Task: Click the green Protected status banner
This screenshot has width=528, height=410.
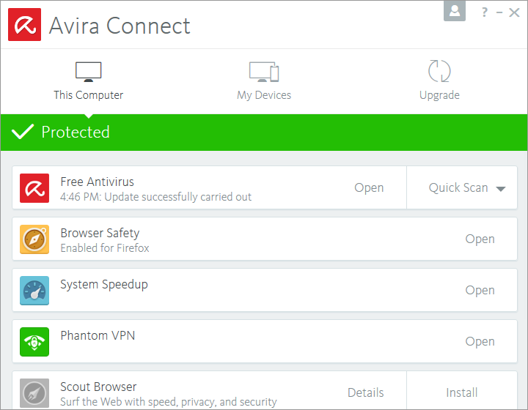Action: pos(264,133)
